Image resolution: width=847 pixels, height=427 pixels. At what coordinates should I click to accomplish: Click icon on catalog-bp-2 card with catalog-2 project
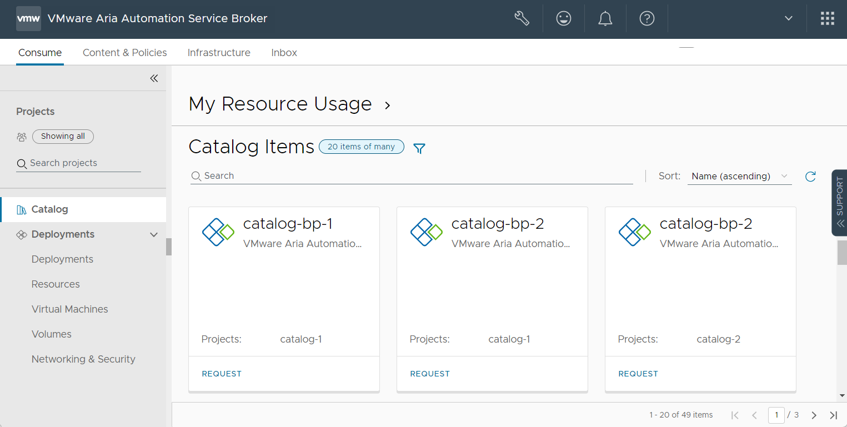[x=634, y=232]
